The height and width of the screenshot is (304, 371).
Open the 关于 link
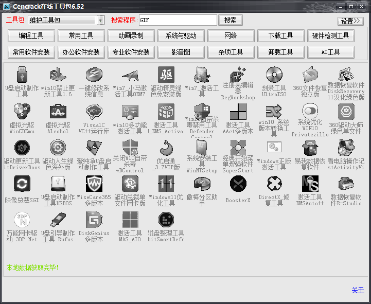click(x=358, y=290)
